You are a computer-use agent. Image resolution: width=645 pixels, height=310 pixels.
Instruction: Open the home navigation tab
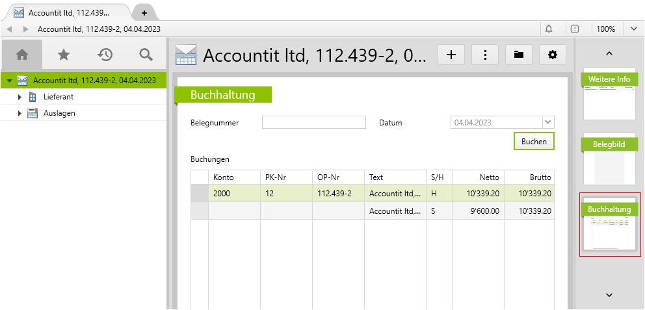22,55
